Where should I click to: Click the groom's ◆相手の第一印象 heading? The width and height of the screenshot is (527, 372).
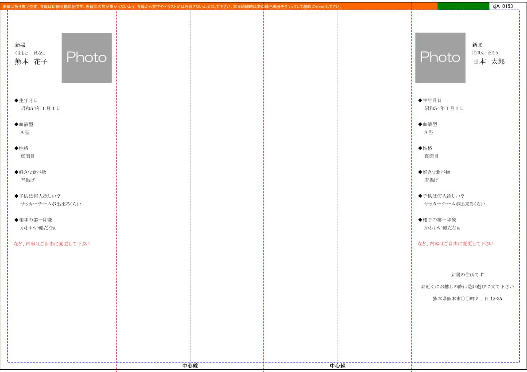437,220
